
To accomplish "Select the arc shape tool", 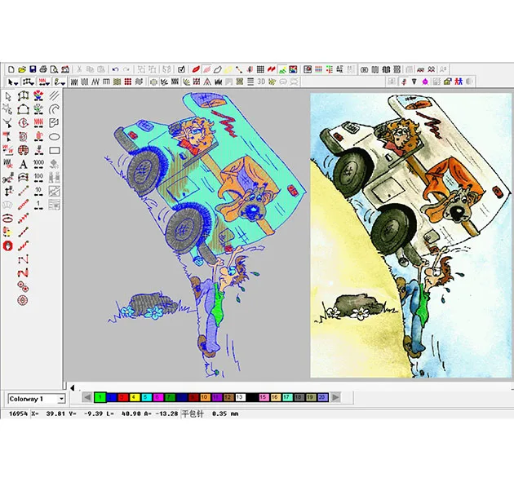I will 55,109.
